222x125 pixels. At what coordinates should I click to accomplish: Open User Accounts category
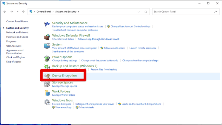[x=14, y=46]
